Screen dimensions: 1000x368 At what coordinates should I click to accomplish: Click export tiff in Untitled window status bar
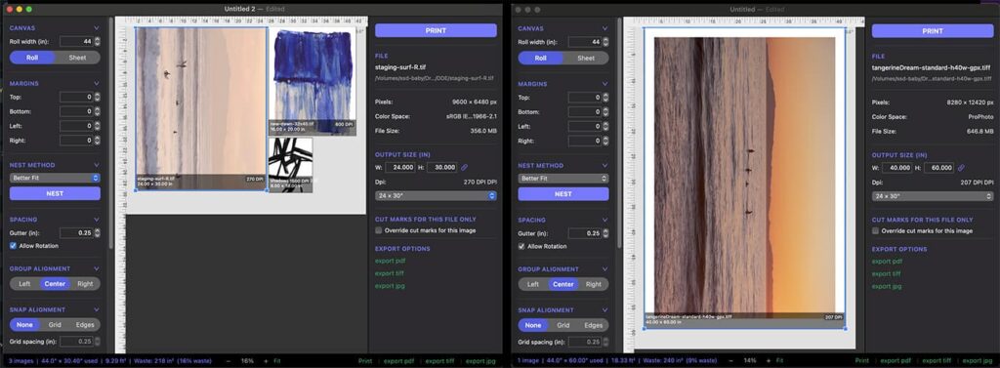tap(937, 361)
